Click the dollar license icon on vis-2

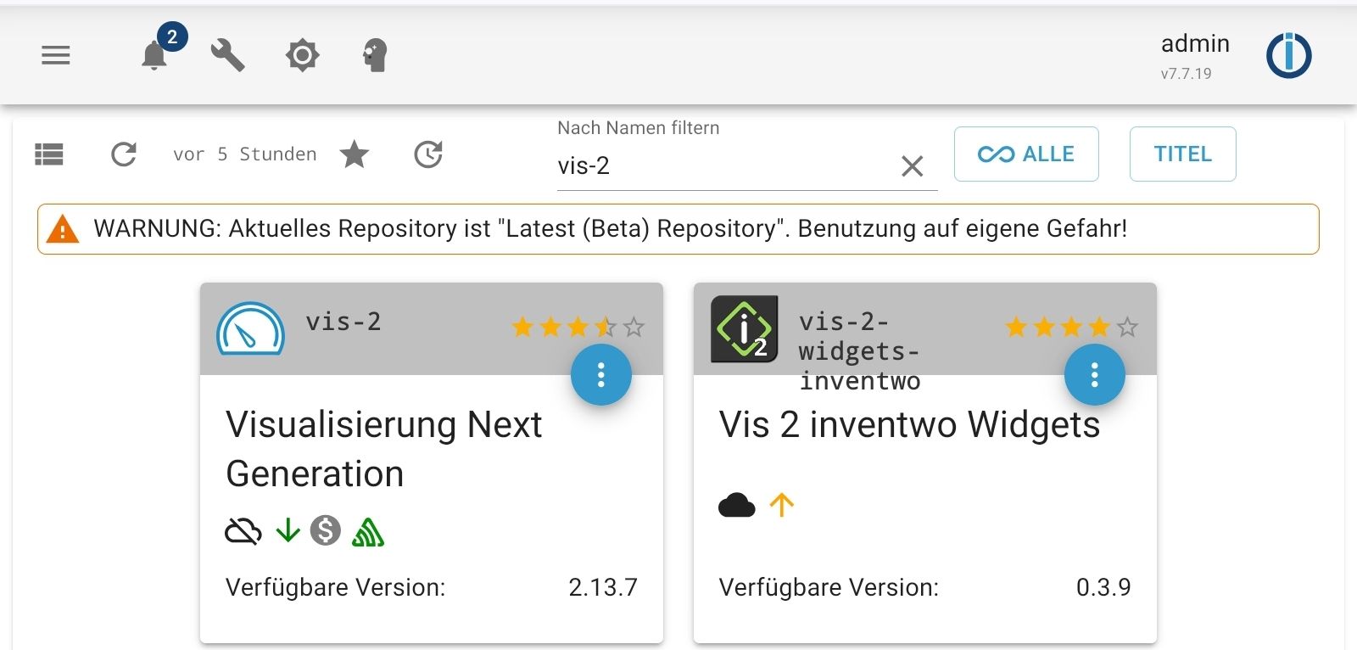(325, 530)
